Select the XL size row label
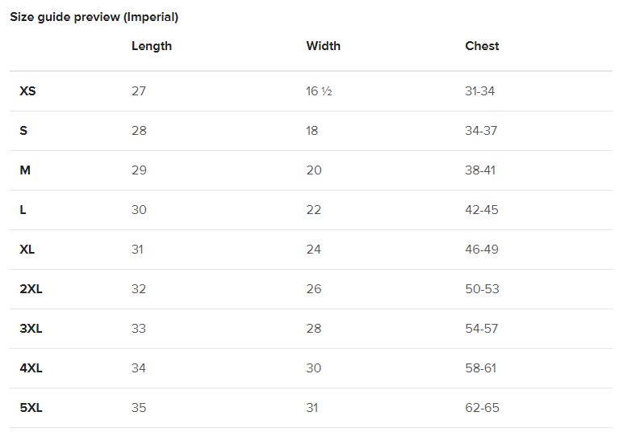 27,250
